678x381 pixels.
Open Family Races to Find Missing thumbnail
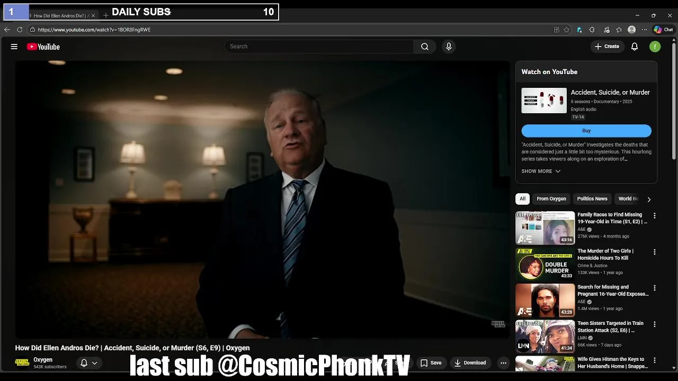pyautogui.click(x=545, y=228)
